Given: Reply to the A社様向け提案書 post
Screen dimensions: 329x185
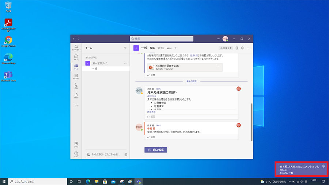Looking at the screenshot, I should (x=151, y=75).
